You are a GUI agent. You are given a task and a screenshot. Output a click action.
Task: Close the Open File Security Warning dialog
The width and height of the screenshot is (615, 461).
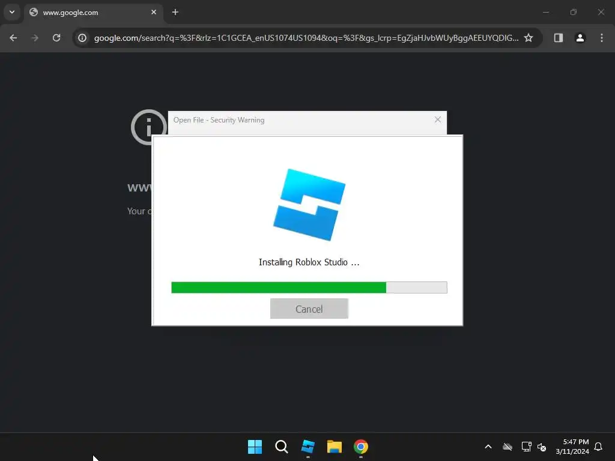click(438, 119)
